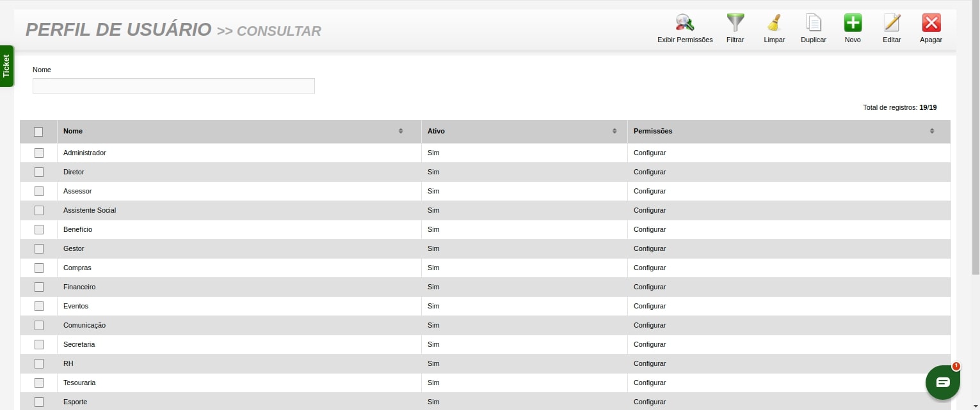Click the Filtrar funnel icon
This screenshot has width=980, height=410.
(735, 24)
